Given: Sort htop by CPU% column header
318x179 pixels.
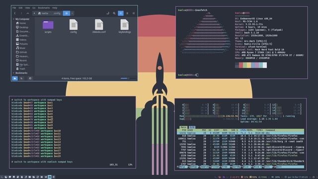Looking at the screenshot, I should coord(243,130).
